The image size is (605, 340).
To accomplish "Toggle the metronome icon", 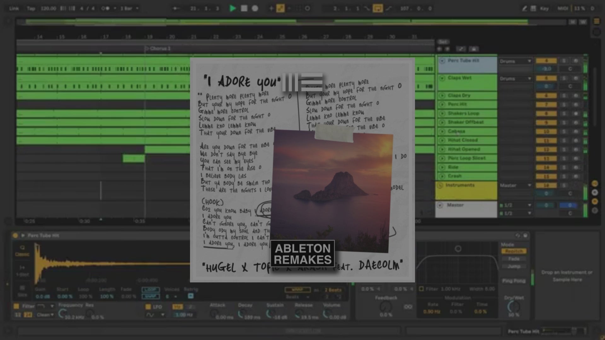I will click(x=106, y=8).
